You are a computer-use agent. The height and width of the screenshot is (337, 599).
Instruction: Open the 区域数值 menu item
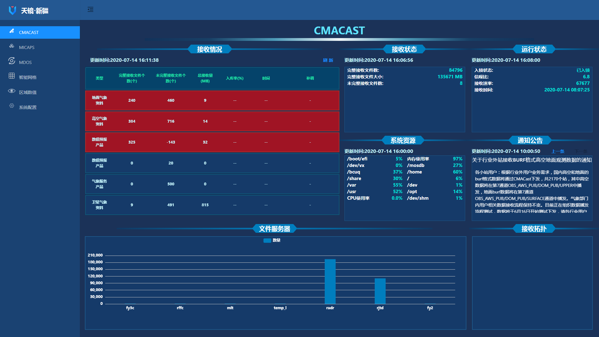pos(40,92)
